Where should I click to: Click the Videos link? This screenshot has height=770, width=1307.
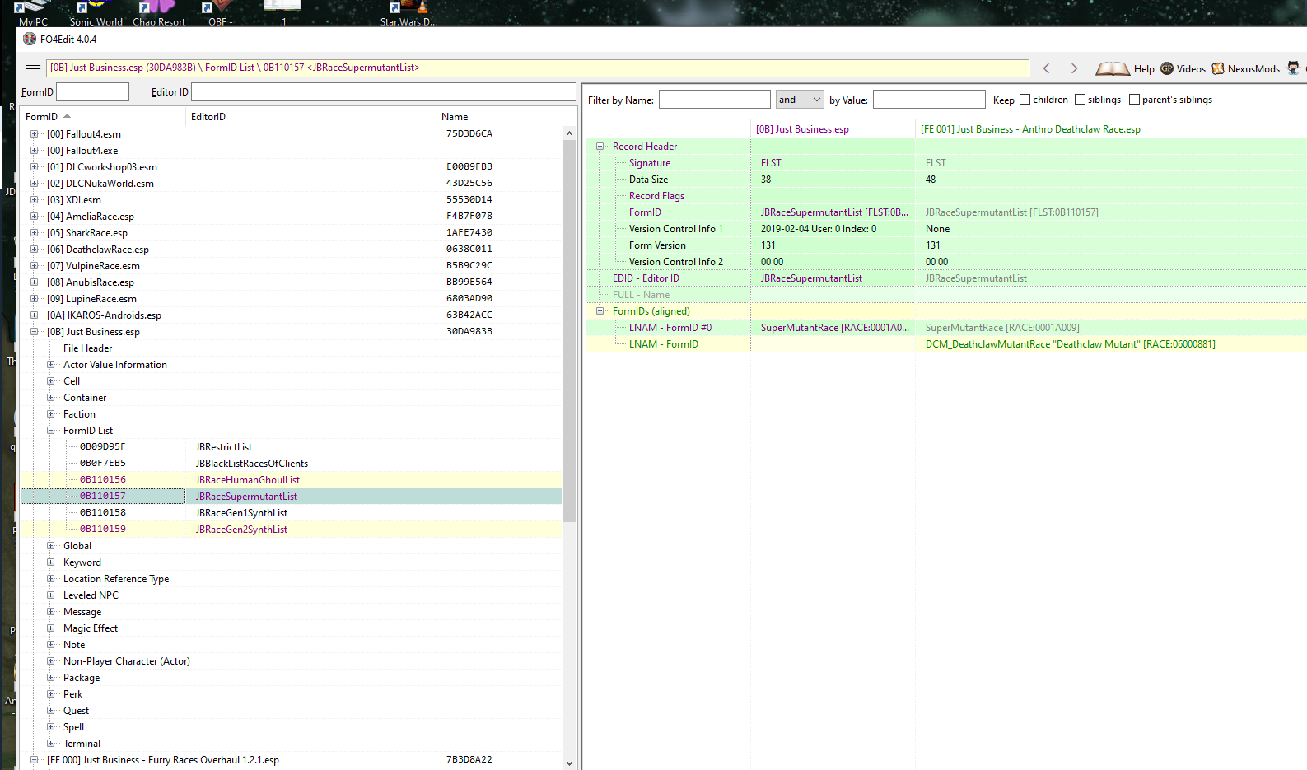1191,69
